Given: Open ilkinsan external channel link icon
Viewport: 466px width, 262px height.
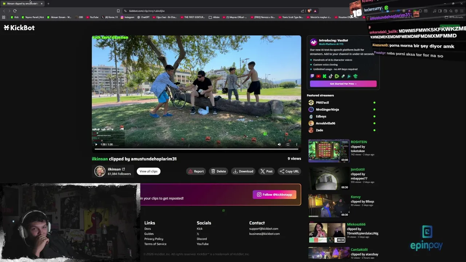Looking at the screenshot, I should click(x=123, y=169).
